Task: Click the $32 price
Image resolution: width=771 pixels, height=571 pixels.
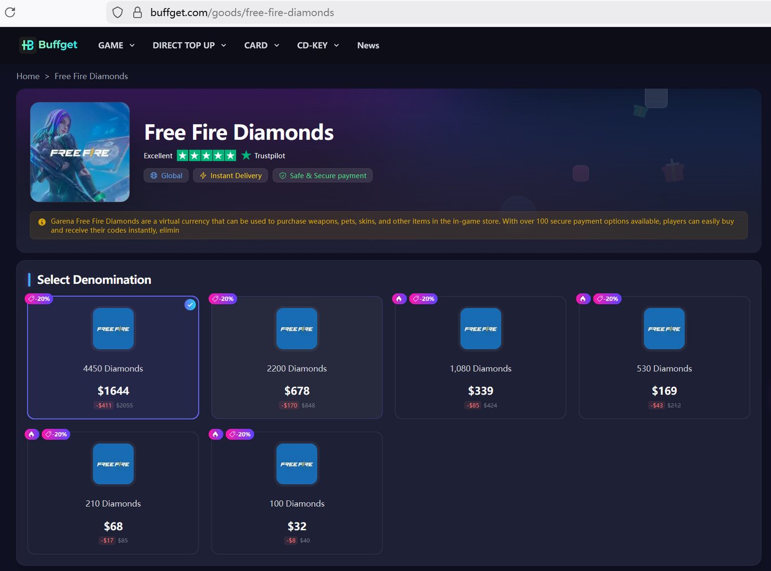Action: click(297, 526)
